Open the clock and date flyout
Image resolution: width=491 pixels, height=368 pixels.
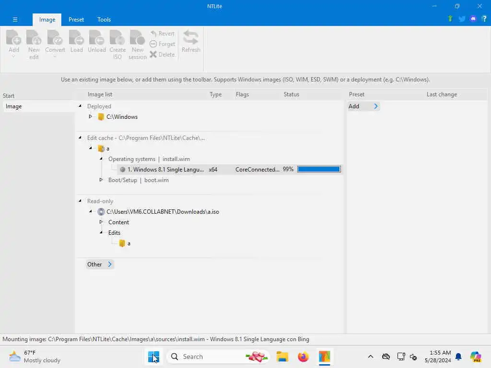(x=438, y=356)
